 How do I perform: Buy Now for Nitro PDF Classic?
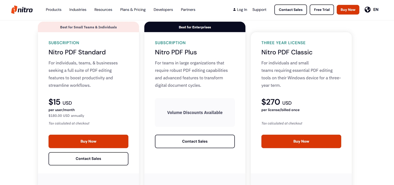pyautogui.click(x=301, y=141)
